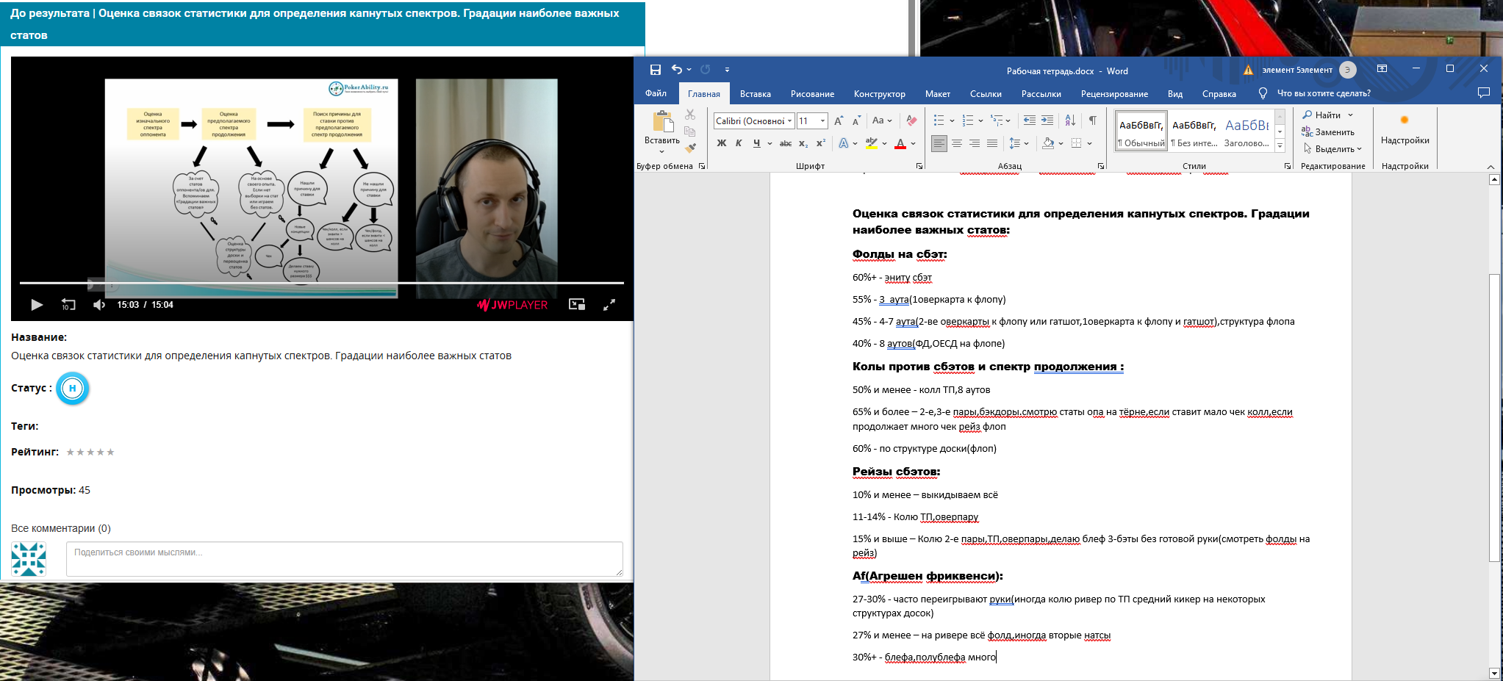Click Надстройки add-ins button
The width and height of the screenshot is (1503, 681).
(1405, 129)
